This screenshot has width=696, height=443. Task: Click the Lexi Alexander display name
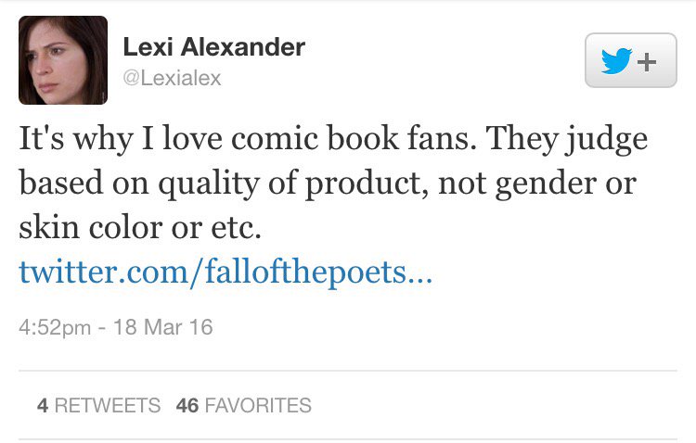pyautogui.click(x=213, y=47)
